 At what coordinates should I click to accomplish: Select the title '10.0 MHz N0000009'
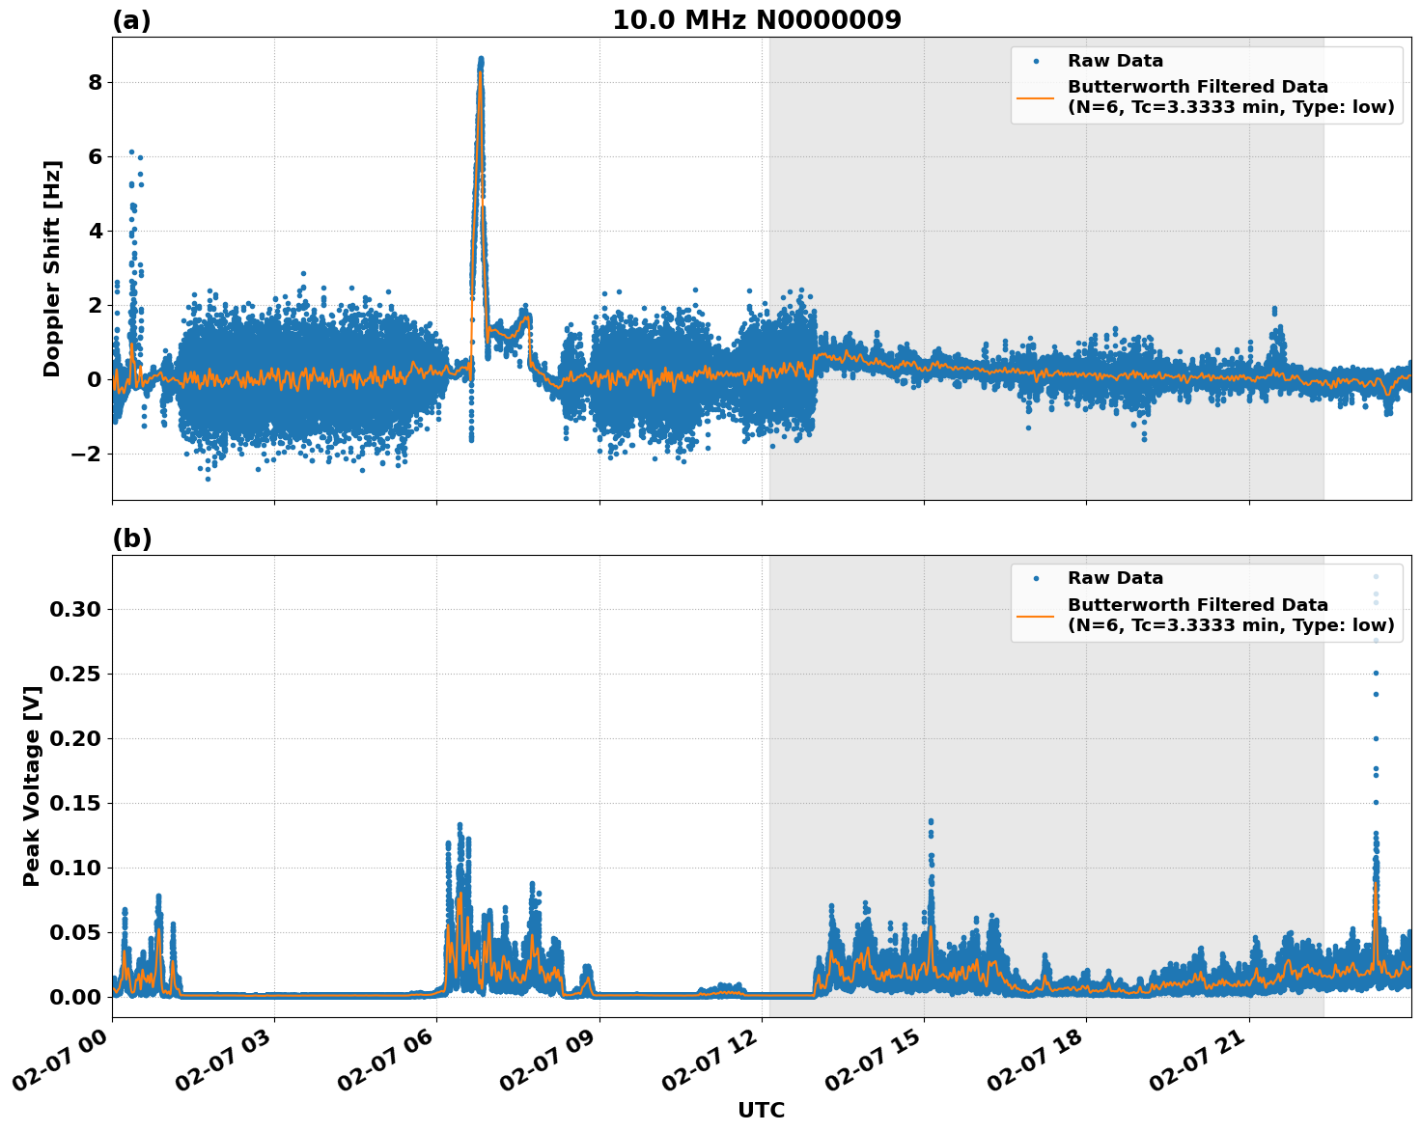tap(756, 17)
